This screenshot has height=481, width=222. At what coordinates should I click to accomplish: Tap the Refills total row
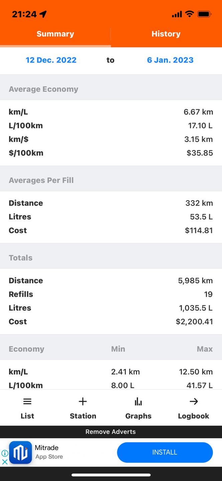tap(111, 294)
